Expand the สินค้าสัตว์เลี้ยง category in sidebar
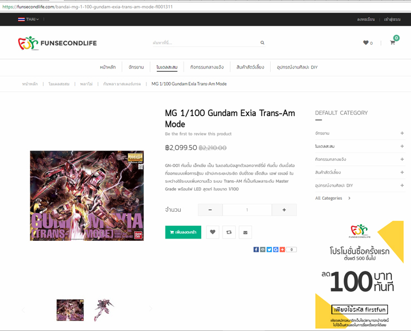Screen dimensions: 411x331 coord(402,172)
